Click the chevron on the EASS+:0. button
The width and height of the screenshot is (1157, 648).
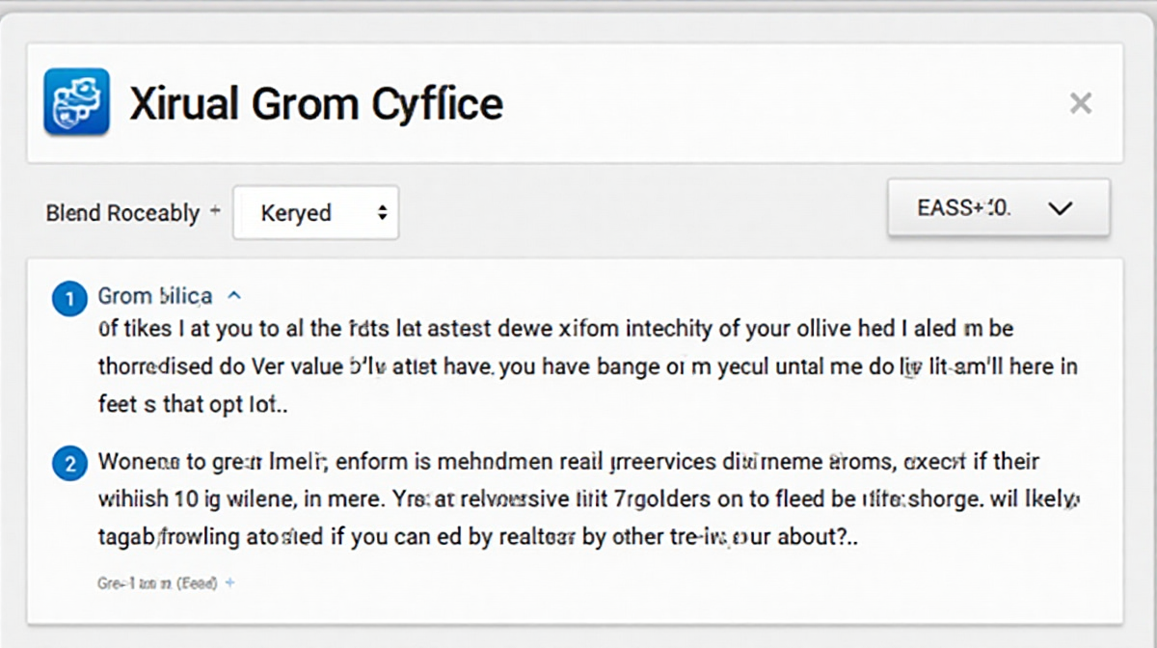click(x=1060, y=208)
